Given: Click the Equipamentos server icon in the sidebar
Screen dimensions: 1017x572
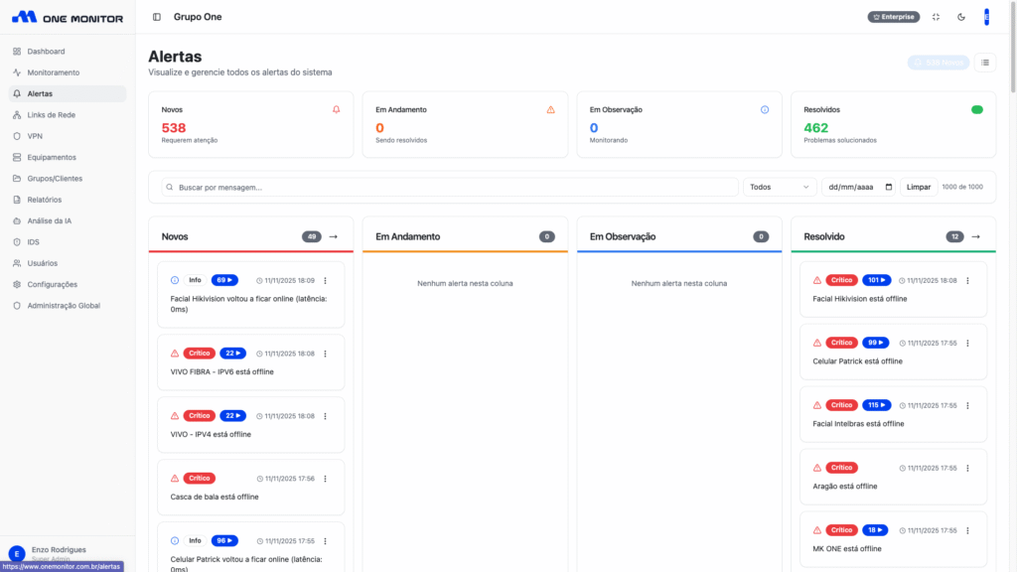Looking at the screenshot, I should coord(17,157).
